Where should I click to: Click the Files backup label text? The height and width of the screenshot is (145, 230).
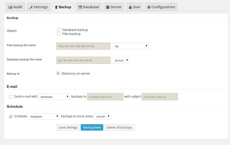[x=72, y=34]
